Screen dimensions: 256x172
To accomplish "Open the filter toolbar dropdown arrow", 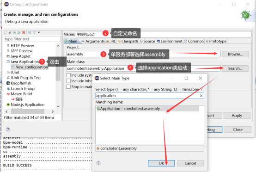I will point(39,32).
